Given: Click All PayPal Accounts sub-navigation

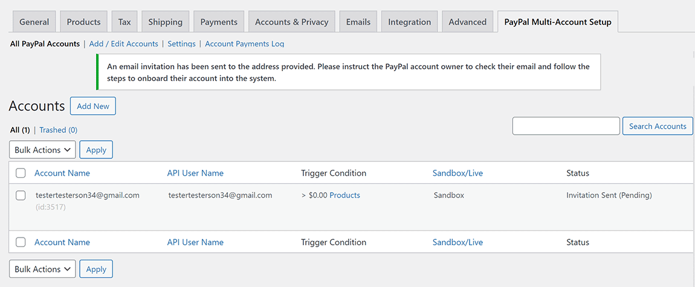Looking at the screenshot, I should (x=45, y=44).
